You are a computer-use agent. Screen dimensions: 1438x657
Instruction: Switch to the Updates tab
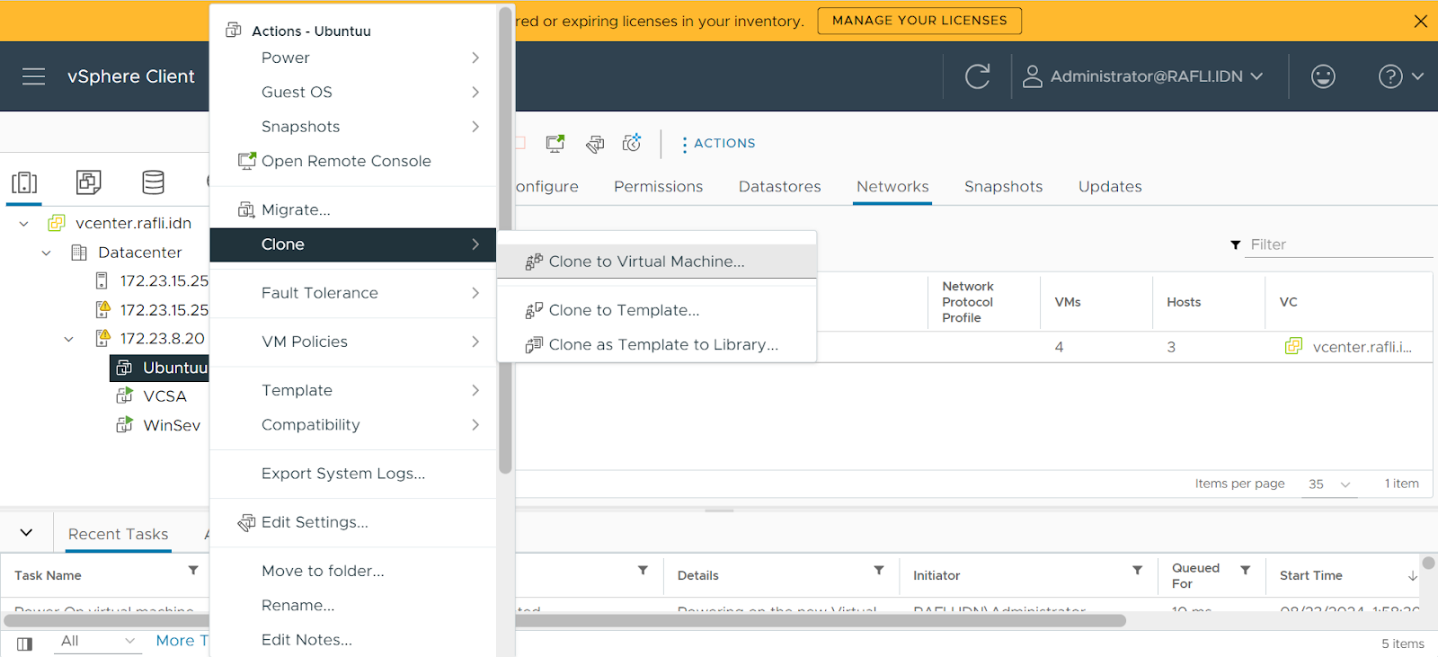coord(1110,186)
